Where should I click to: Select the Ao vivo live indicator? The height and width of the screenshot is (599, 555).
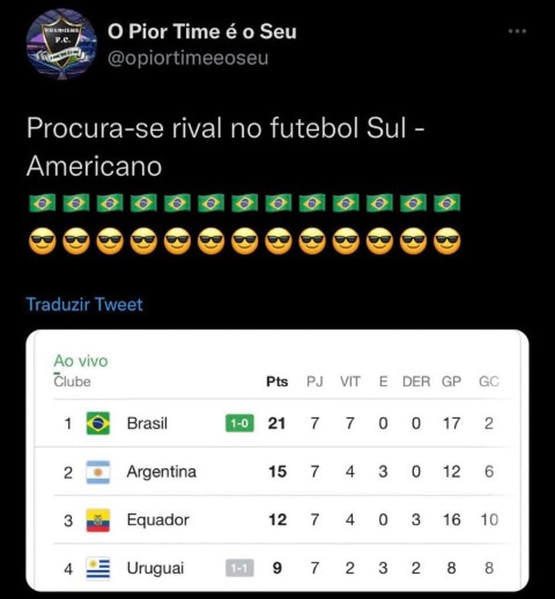(81, 361)
